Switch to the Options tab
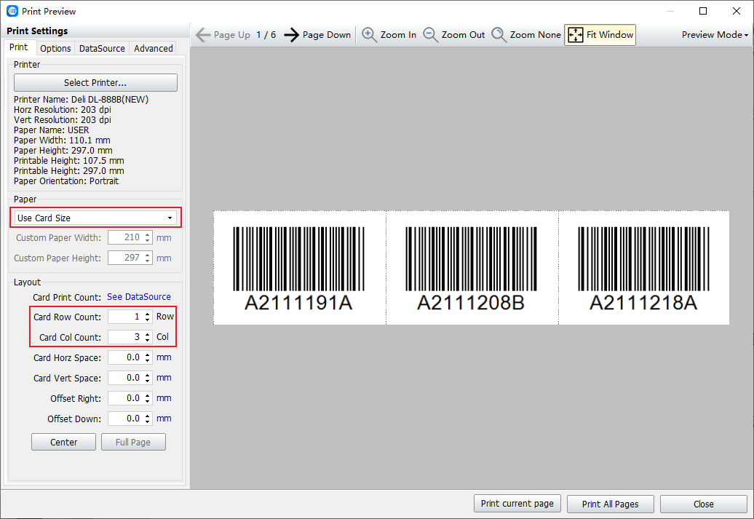754x519 pixels. click(55, 48)
